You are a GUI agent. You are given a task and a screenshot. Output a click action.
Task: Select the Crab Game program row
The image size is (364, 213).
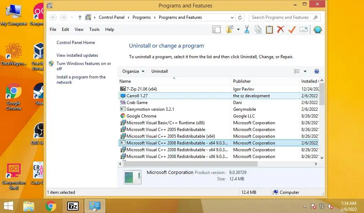[219, 103]
